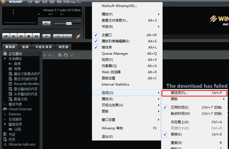The height and width of the screenshot is (149, 229).
Task: Collapse the 播客目录 tree node
Action: (x=5, y=124)
